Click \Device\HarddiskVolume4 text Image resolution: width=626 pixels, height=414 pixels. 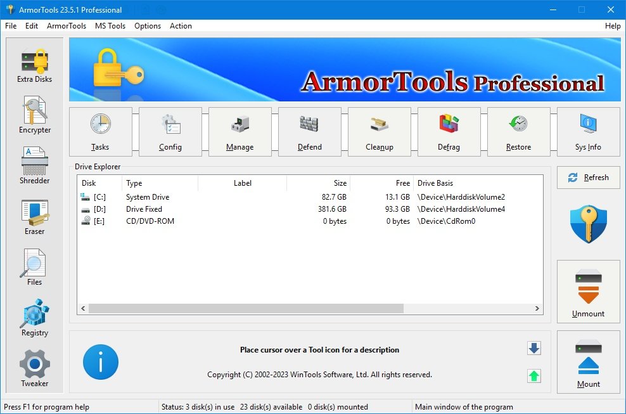[x=461, y=209]
